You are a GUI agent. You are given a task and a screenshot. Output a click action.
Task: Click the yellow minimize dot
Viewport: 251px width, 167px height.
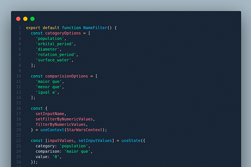click(25, 19)
